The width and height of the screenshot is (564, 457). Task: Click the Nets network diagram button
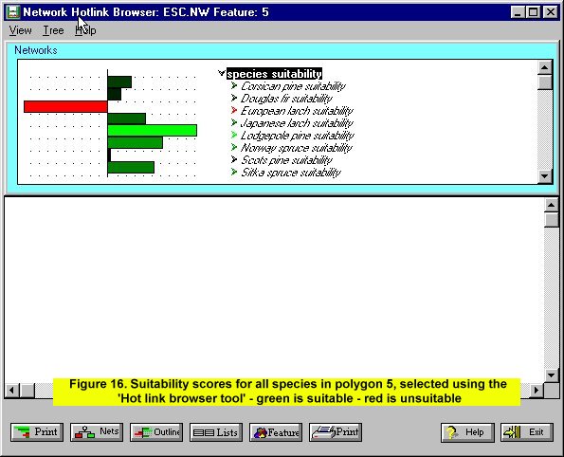[97, 432]
